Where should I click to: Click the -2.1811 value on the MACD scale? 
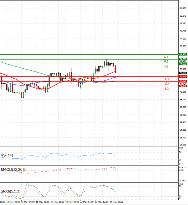(x=182, y=181)
